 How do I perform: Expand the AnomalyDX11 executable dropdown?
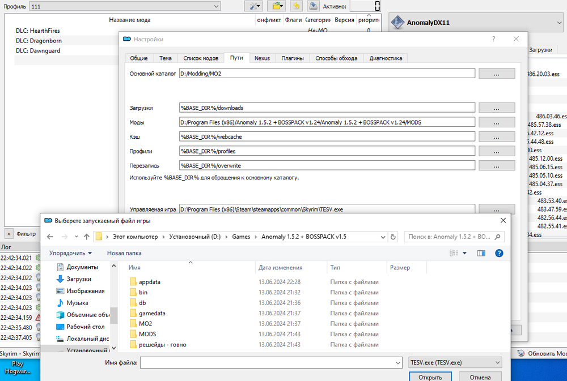coord(560,23)
